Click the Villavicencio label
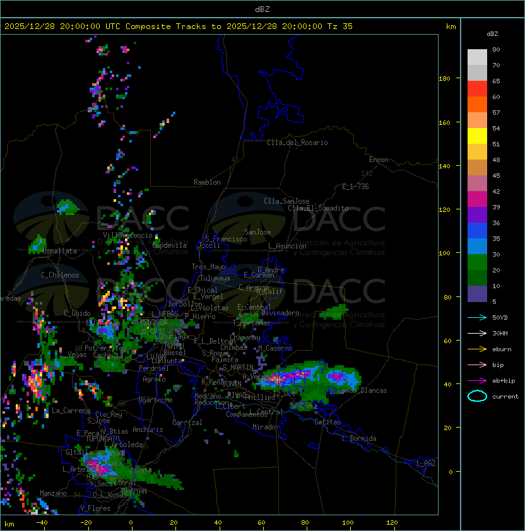 click(x=127, y=235)
